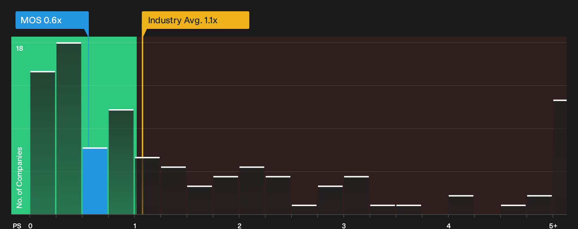Click the "2" tick label on the PS axis
578x229 pixels.
pyautogui.click(x=239, y=226)
